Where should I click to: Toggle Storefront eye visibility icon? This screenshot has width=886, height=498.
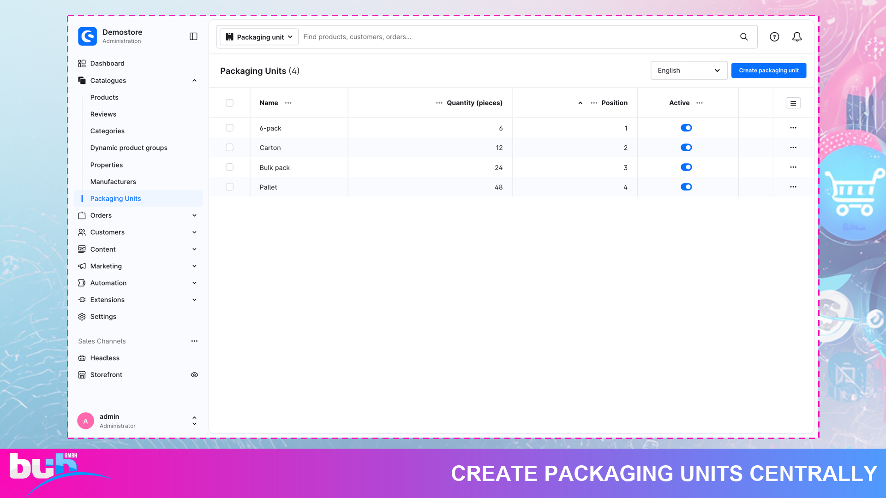pos(194,375)
